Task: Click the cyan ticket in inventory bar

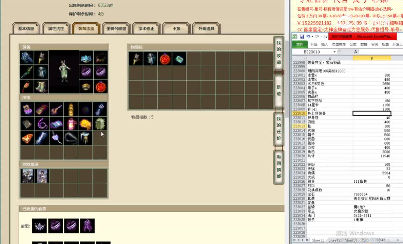Action: tap(179, 59)
